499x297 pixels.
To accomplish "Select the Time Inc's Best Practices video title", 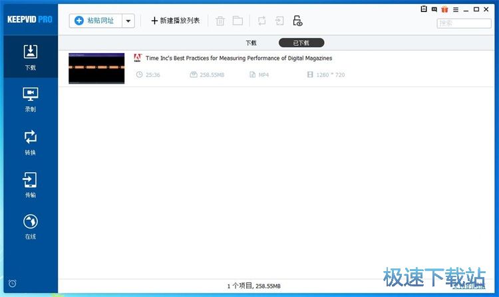I will click(x=239, y=58).
